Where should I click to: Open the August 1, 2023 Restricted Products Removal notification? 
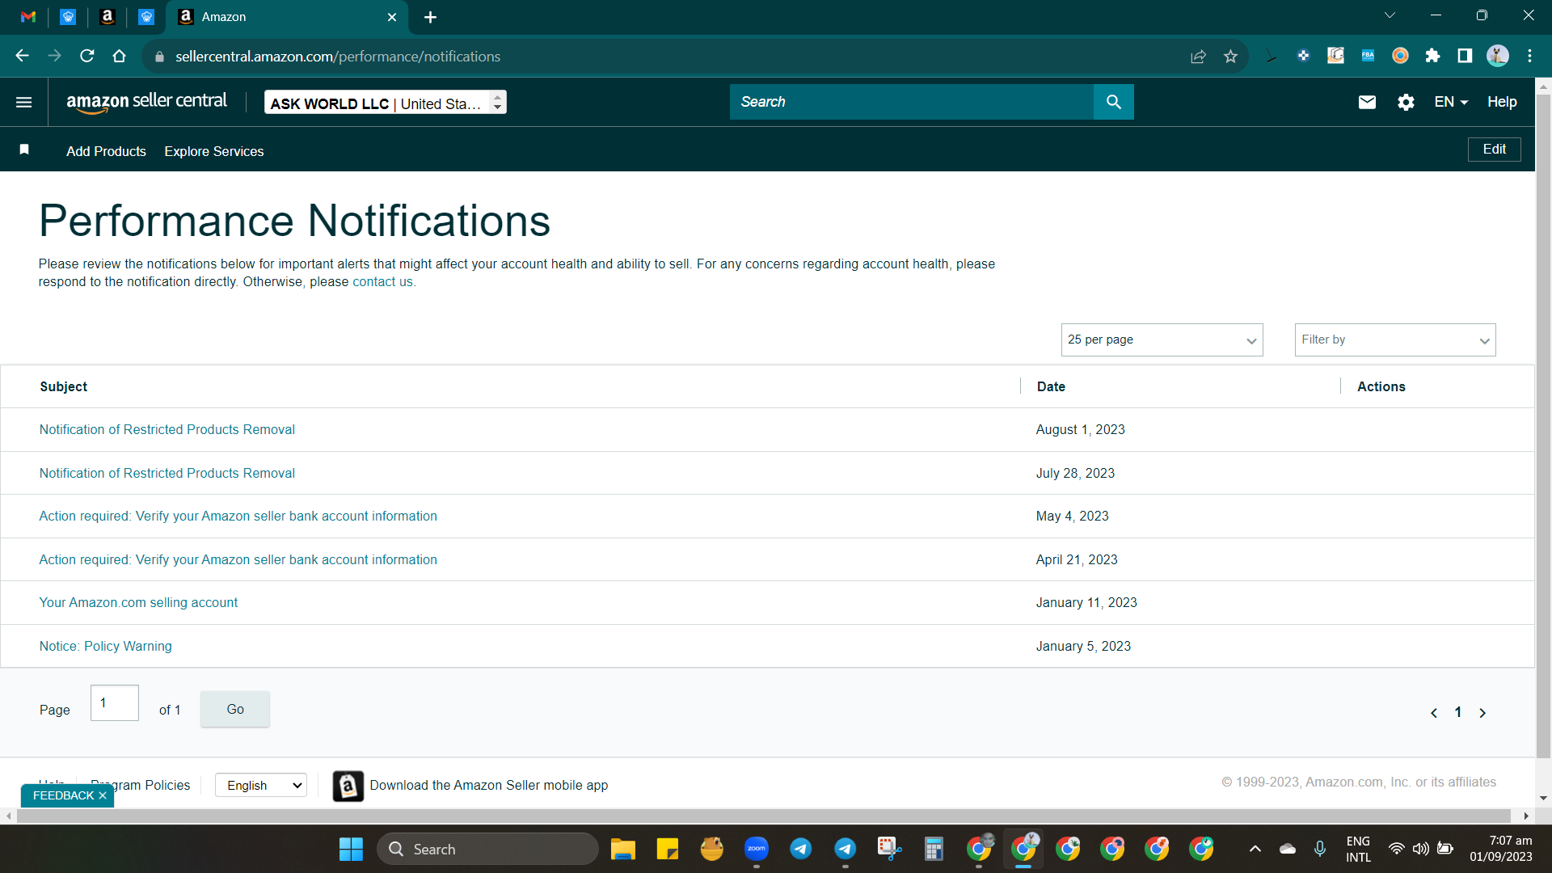(167, 430)
